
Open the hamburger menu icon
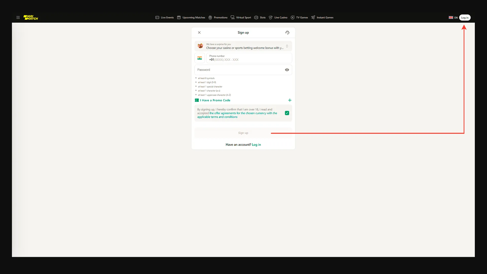click(x=18, y=18)
